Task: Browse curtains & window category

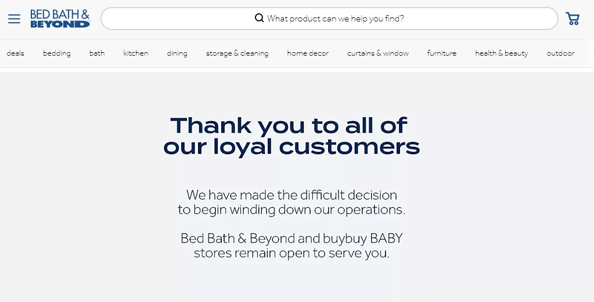Action: [x=377, y=53]
